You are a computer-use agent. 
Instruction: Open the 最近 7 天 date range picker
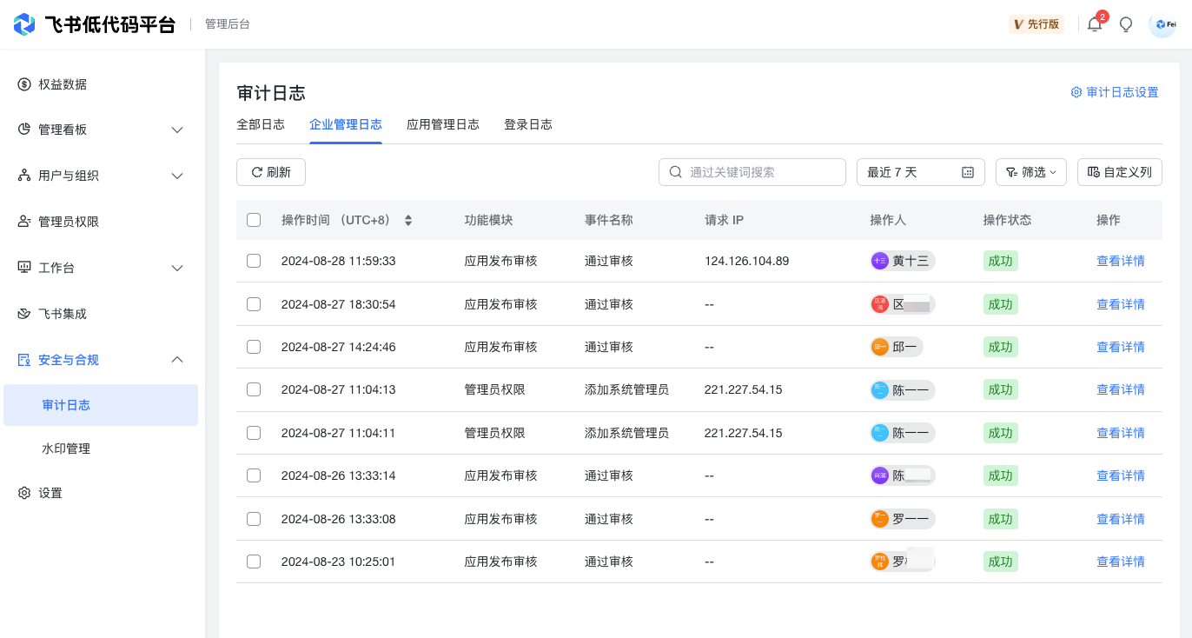pyautogui.click(x=921, y=172)
